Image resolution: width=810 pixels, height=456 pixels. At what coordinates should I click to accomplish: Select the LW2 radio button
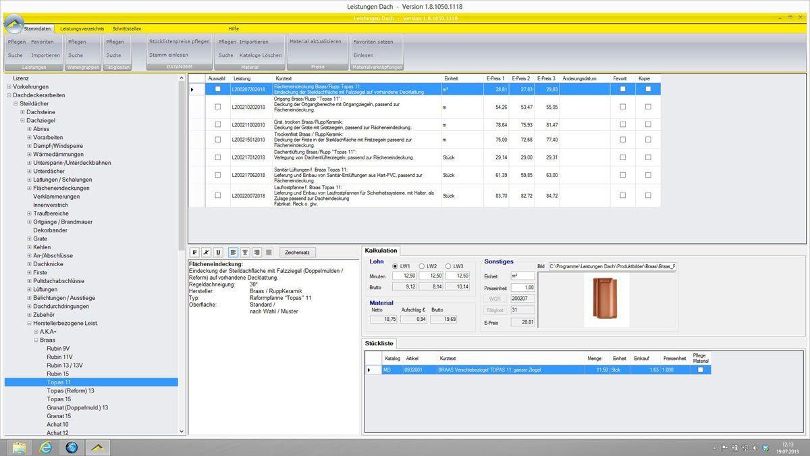[x=422, y=266]
